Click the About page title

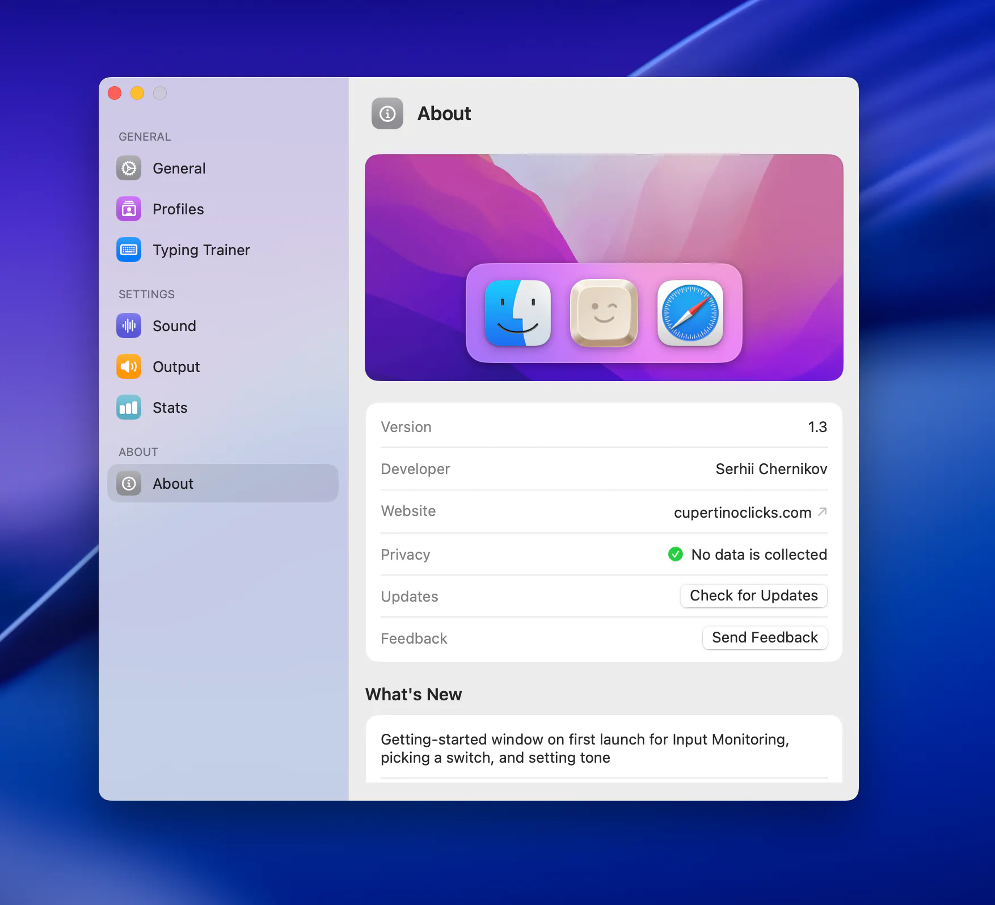tap(444, 114)
